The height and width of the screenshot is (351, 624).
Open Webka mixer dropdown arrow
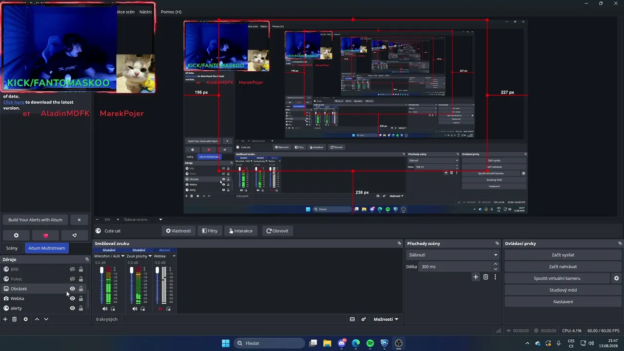[x=174, y=256]
